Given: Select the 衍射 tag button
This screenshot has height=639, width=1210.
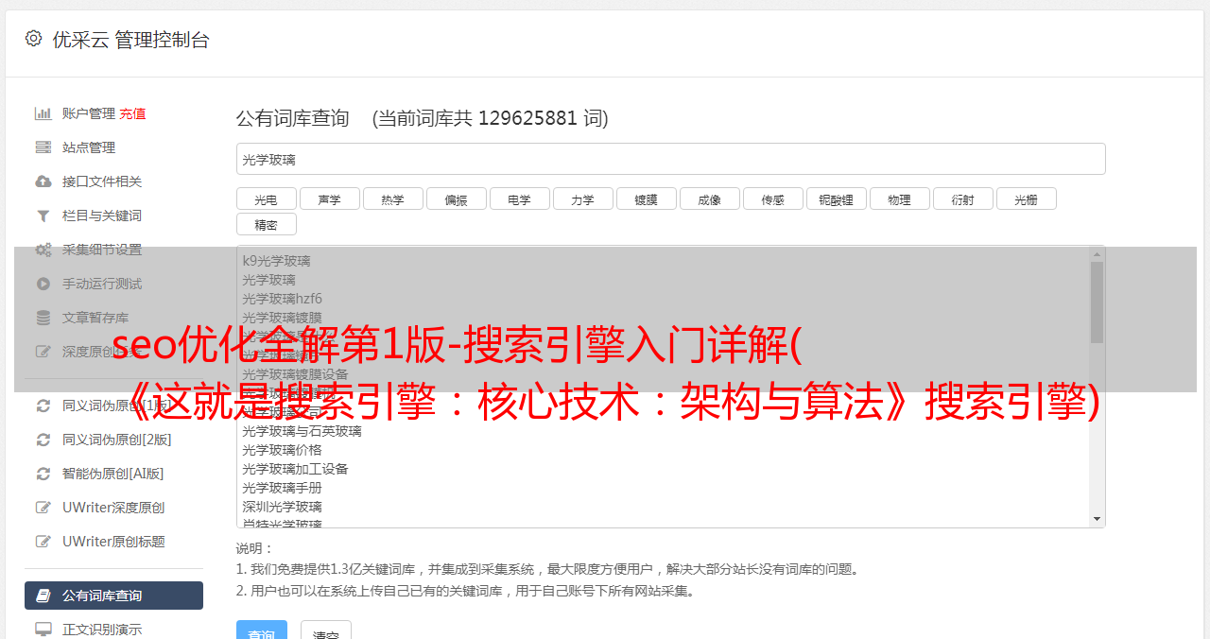Looking at the screenshot, I should [962, 199].
